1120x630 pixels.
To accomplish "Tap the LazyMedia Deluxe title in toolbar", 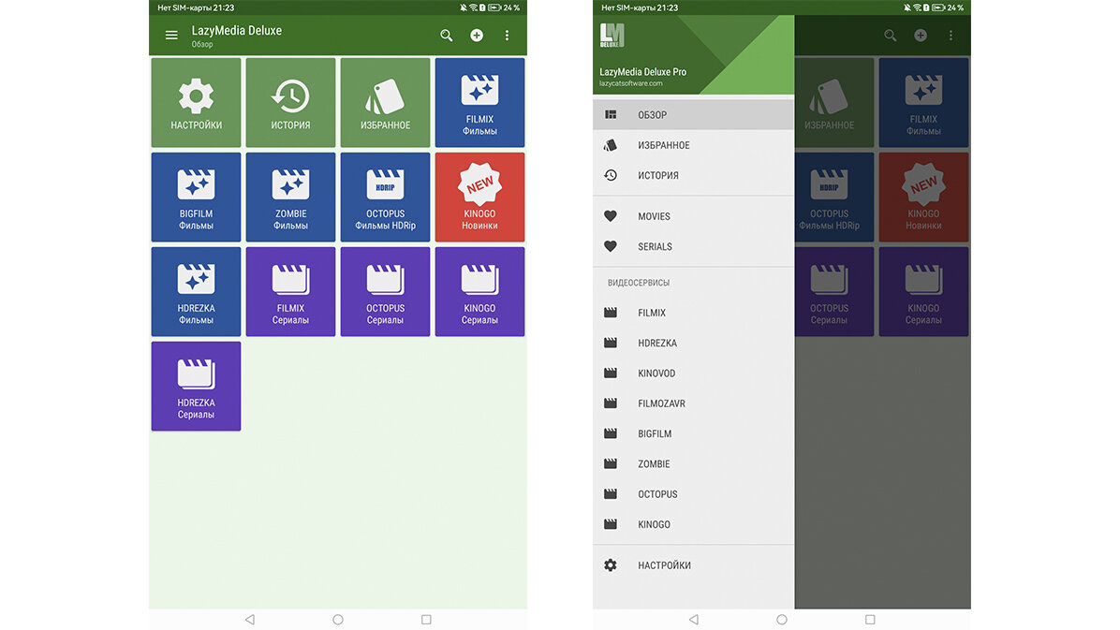I will (236, 31).
